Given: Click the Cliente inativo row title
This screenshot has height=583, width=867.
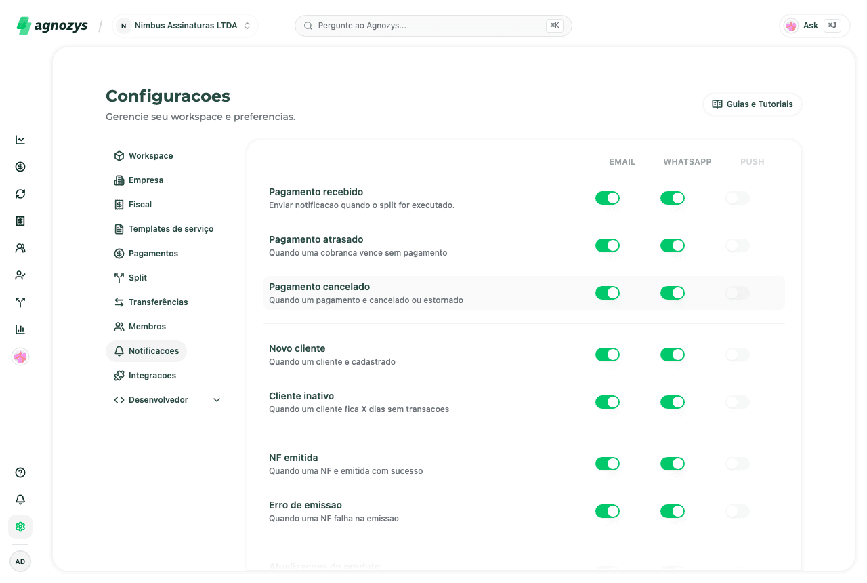Looking at the screenshot, I should [301, 396].
